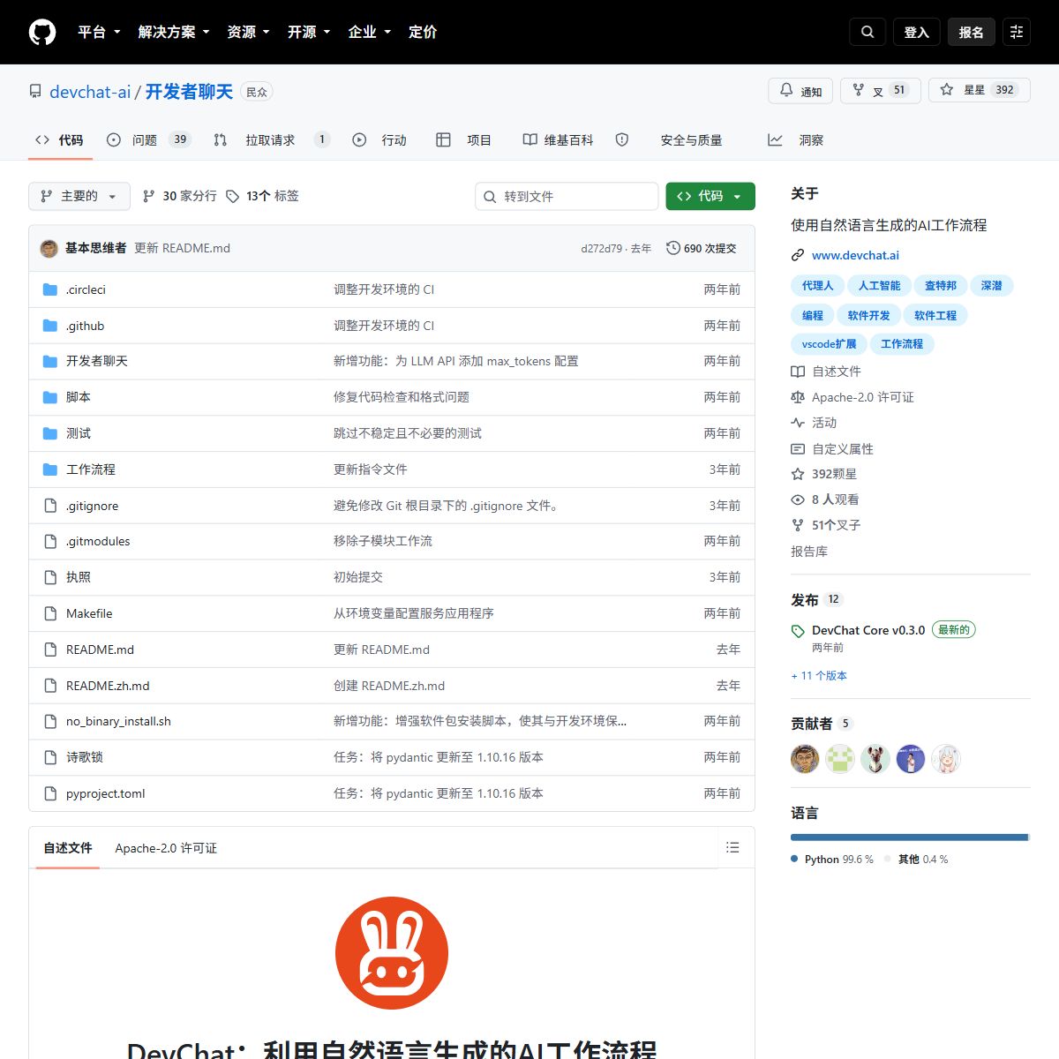Switch to the 行动 tab
Viewport: 1059px width, 1059px height.
click(380, 139)
